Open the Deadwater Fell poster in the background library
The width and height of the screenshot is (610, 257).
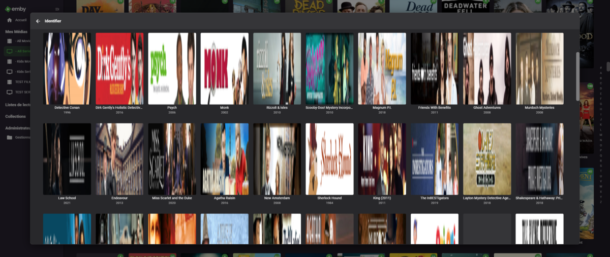coord(465,6)
